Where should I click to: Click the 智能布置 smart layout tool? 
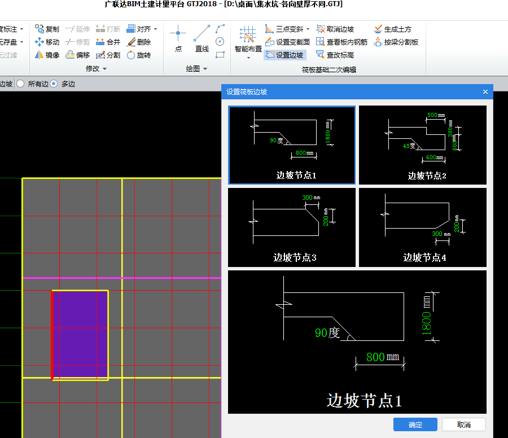(x=248, y=40)
